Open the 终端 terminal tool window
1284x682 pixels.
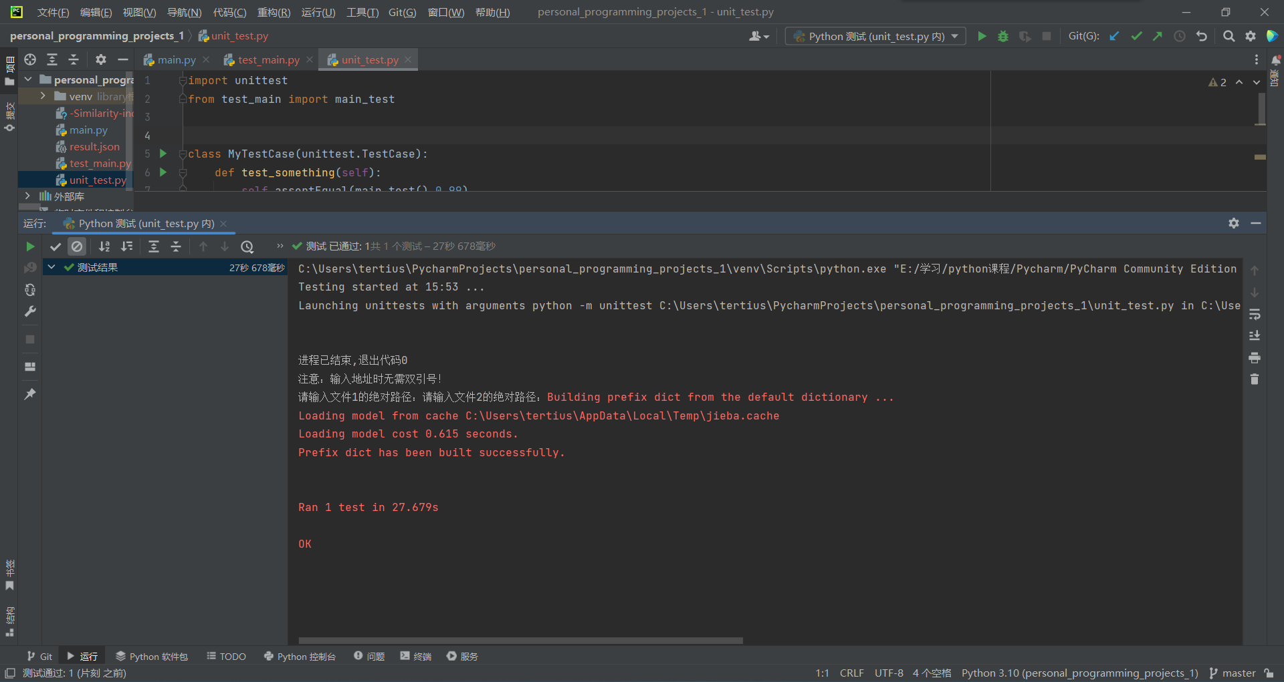(416, 656)
